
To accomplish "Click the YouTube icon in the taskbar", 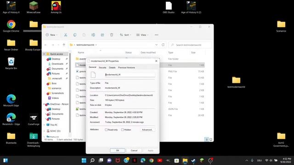I will pos(160,160).
